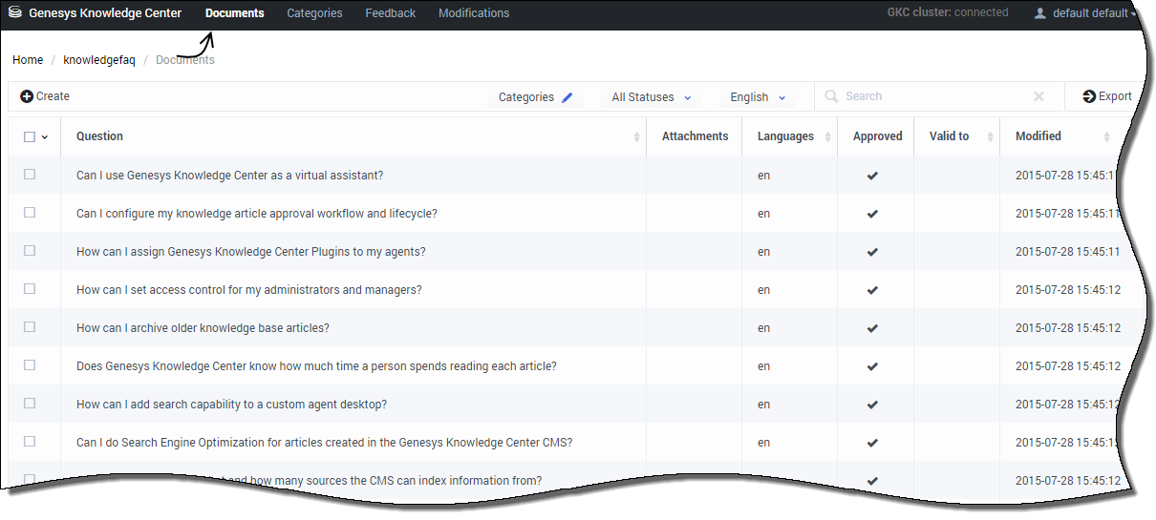Click the Export arrow icon
The height and width of the screenshot is (520, 1156).
(x=1089, y=96)
